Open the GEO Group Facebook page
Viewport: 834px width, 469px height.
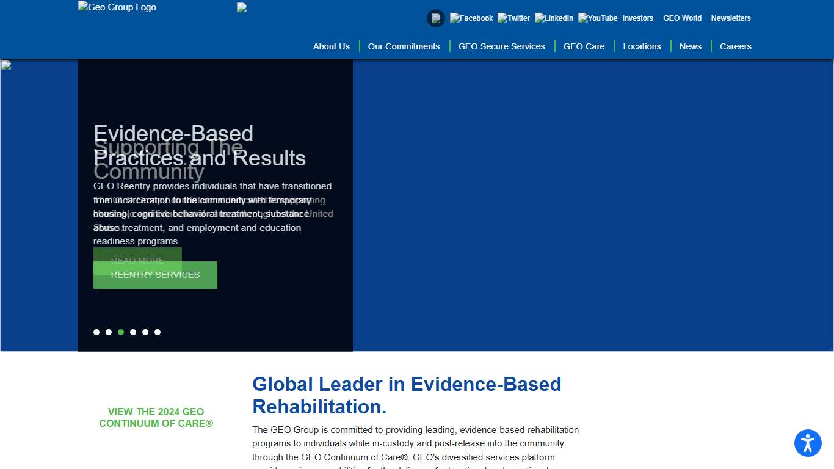pyautogui.click(x=471, y=18)
